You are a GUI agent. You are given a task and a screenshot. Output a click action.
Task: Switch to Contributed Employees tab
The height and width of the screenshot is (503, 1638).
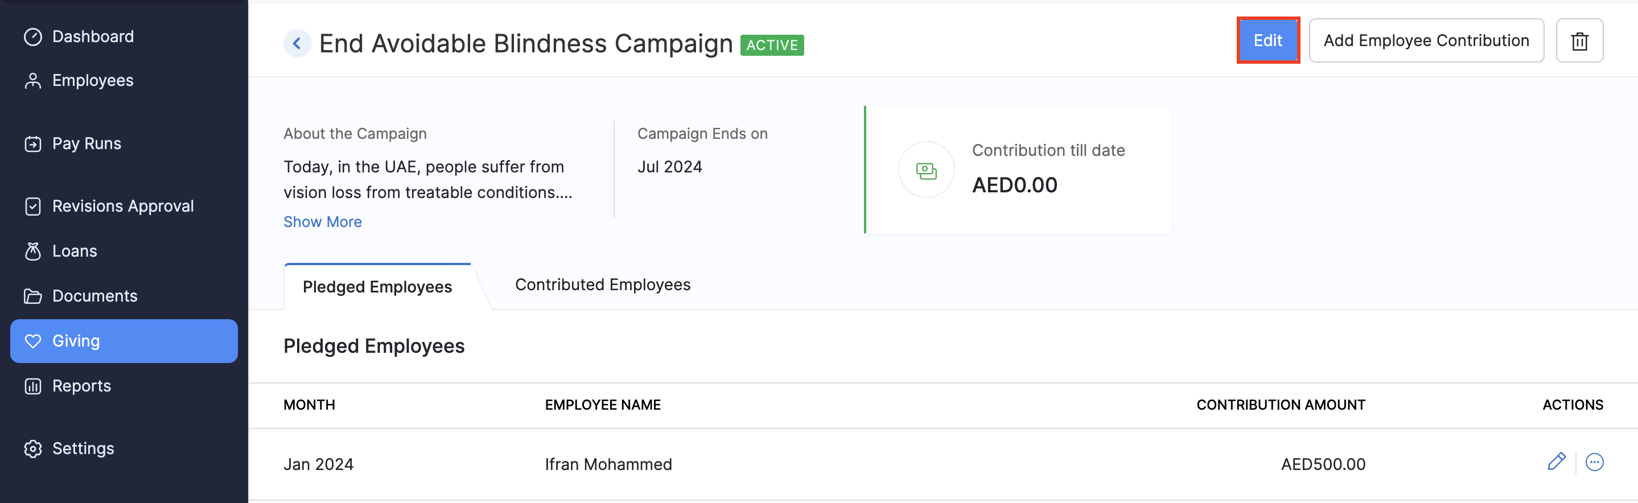602,285
